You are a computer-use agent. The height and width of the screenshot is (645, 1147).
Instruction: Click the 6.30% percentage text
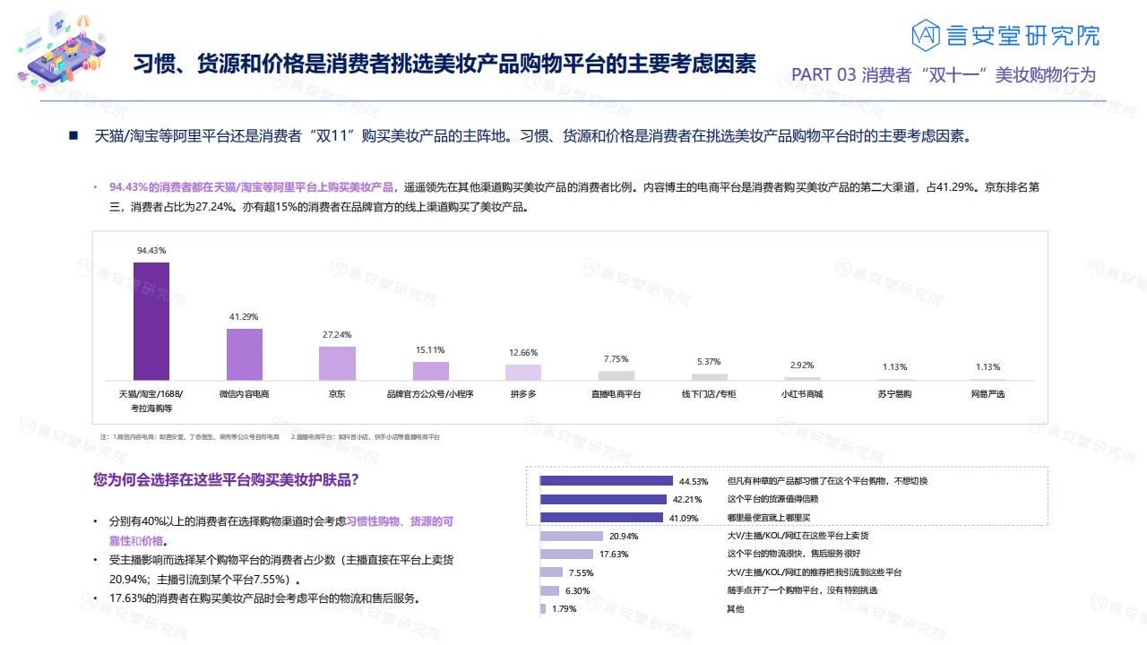(x=578, y=590)
